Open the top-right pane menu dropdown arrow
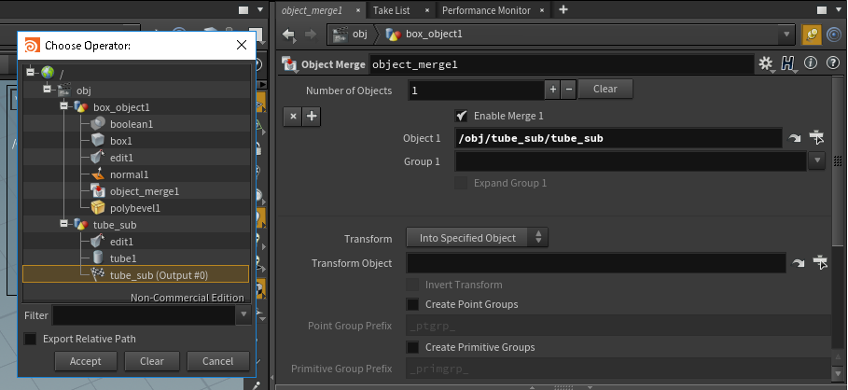 [839, 9]
